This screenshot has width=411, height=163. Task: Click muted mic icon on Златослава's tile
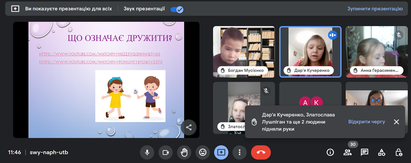pos(266,91)
